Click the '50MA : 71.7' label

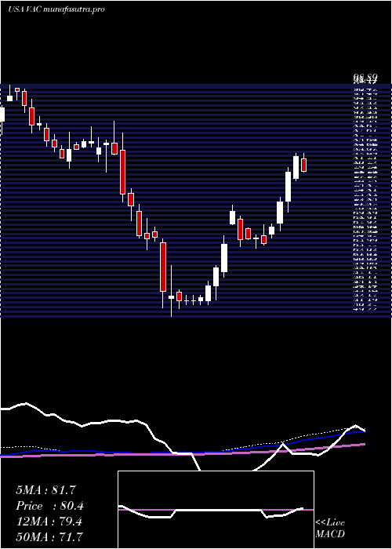[x=49, y=537]
